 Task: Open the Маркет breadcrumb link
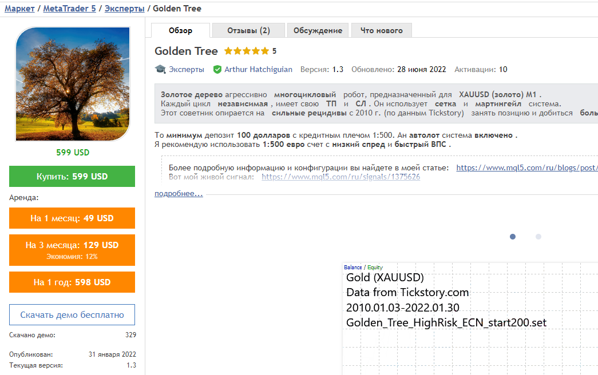tap(19, 9)
